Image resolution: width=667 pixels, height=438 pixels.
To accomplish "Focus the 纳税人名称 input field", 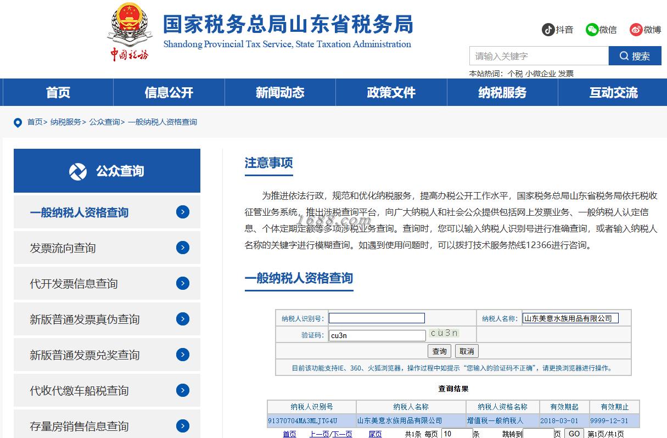I will [x=570, y=318].
